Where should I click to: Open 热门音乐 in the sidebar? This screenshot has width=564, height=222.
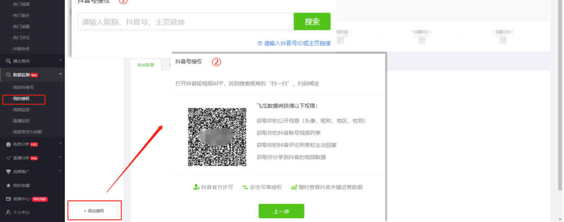click(x=21, y=16)
